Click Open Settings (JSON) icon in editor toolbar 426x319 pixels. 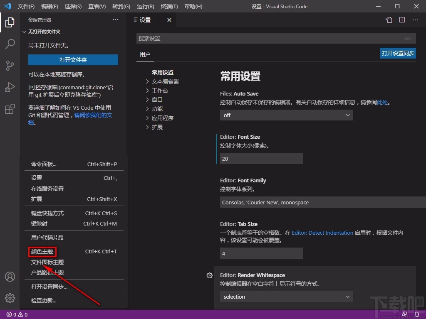[389, 20]
